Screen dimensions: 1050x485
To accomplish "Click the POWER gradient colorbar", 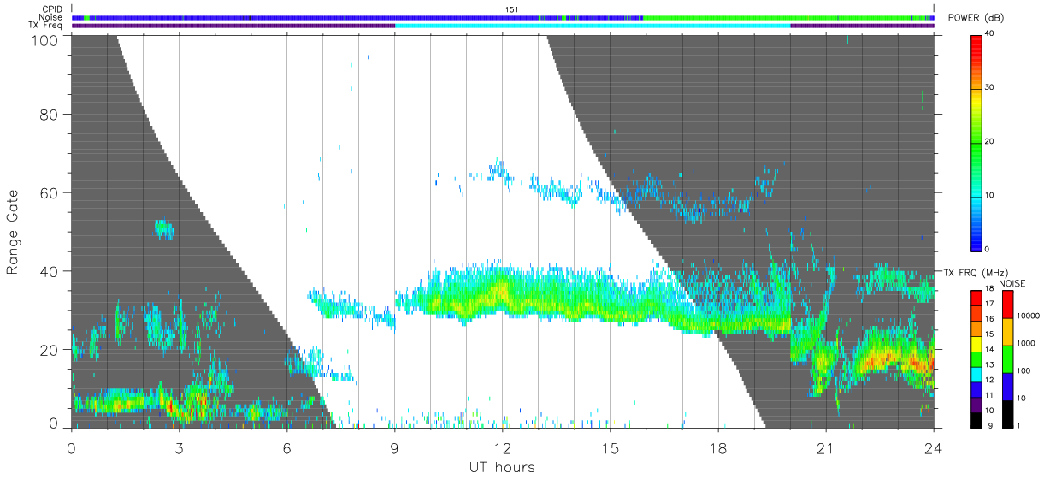I will click(977, 142).
